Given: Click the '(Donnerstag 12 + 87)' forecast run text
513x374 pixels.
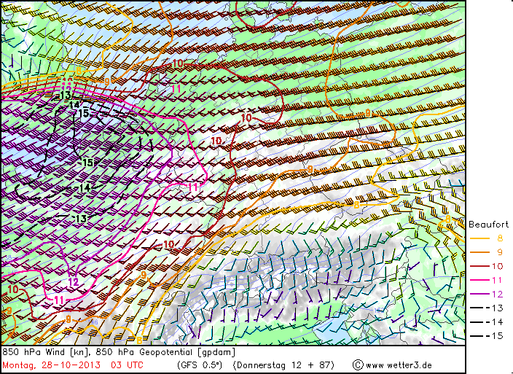Looking at the screenshot, I should point(284,365).
